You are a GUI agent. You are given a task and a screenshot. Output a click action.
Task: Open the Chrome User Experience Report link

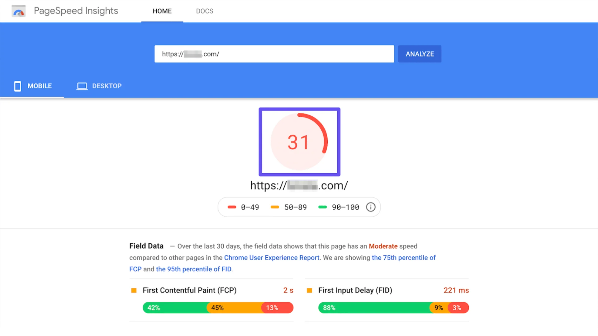tap(272, 258)
